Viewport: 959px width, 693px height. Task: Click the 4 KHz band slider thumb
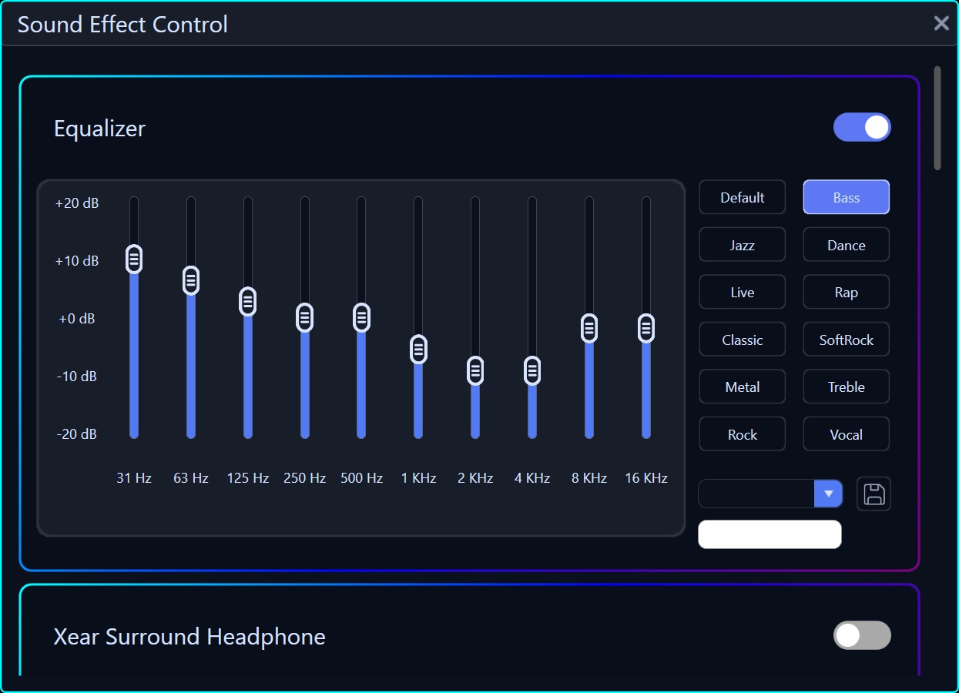(532, 371)
